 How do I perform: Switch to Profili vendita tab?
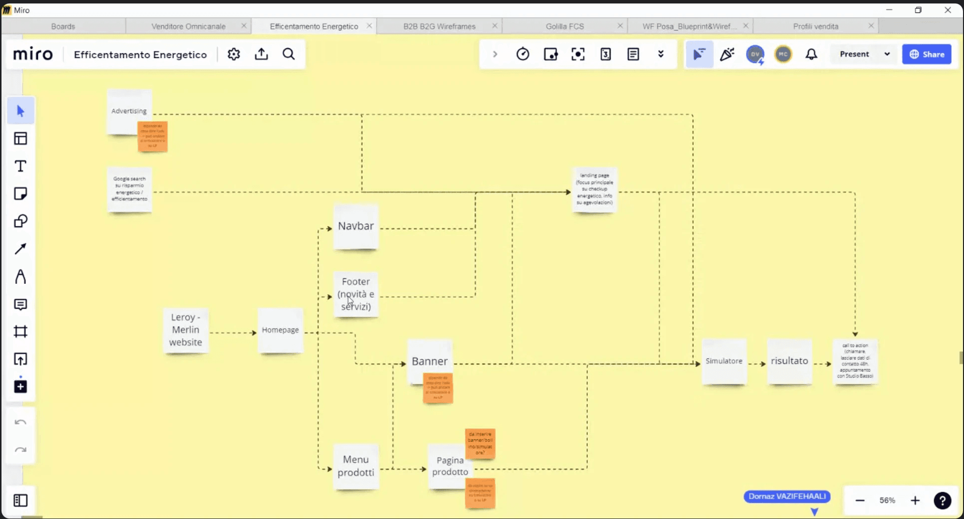pyautogui.click(x=815, y=26)
